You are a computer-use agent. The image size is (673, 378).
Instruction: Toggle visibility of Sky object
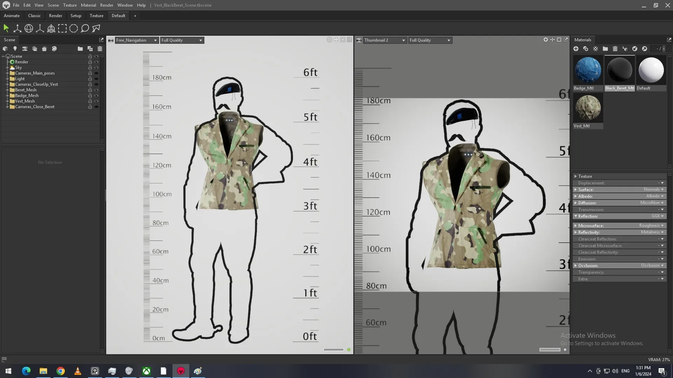96,68
